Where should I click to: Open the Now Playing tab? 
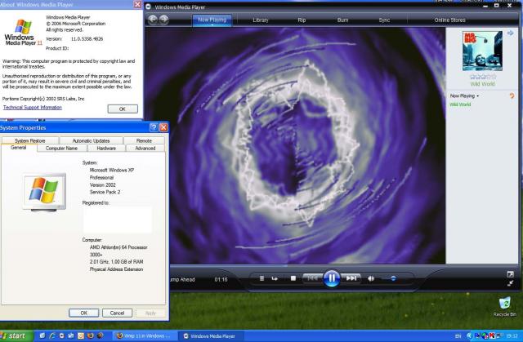[x=212, y=20]
